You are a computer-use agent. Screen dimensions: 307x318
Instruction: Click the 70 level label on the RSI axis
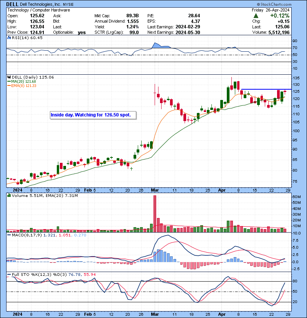tap(295, 48)
